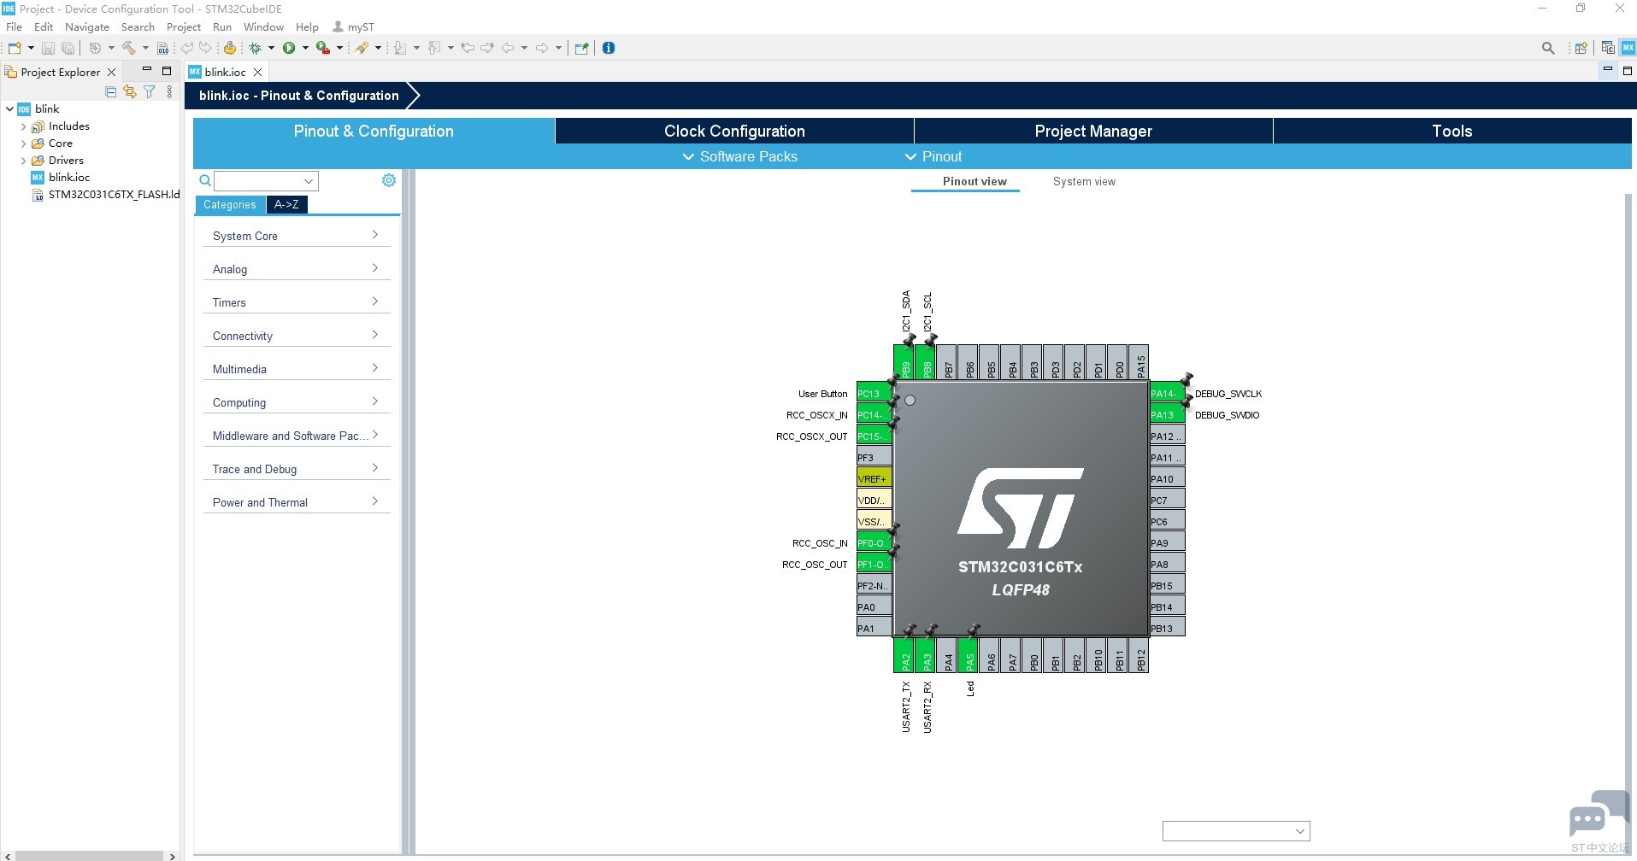Click the New project toolbar icon
Image resolution: width=1637 pixels, height=861 pixels.
click(x=15, y=48)
